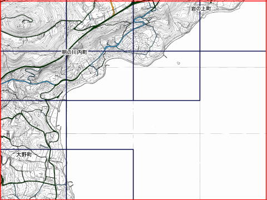267x200 pixels.
Task: Click the 大野町 district label
Action: tap(24, 154)
